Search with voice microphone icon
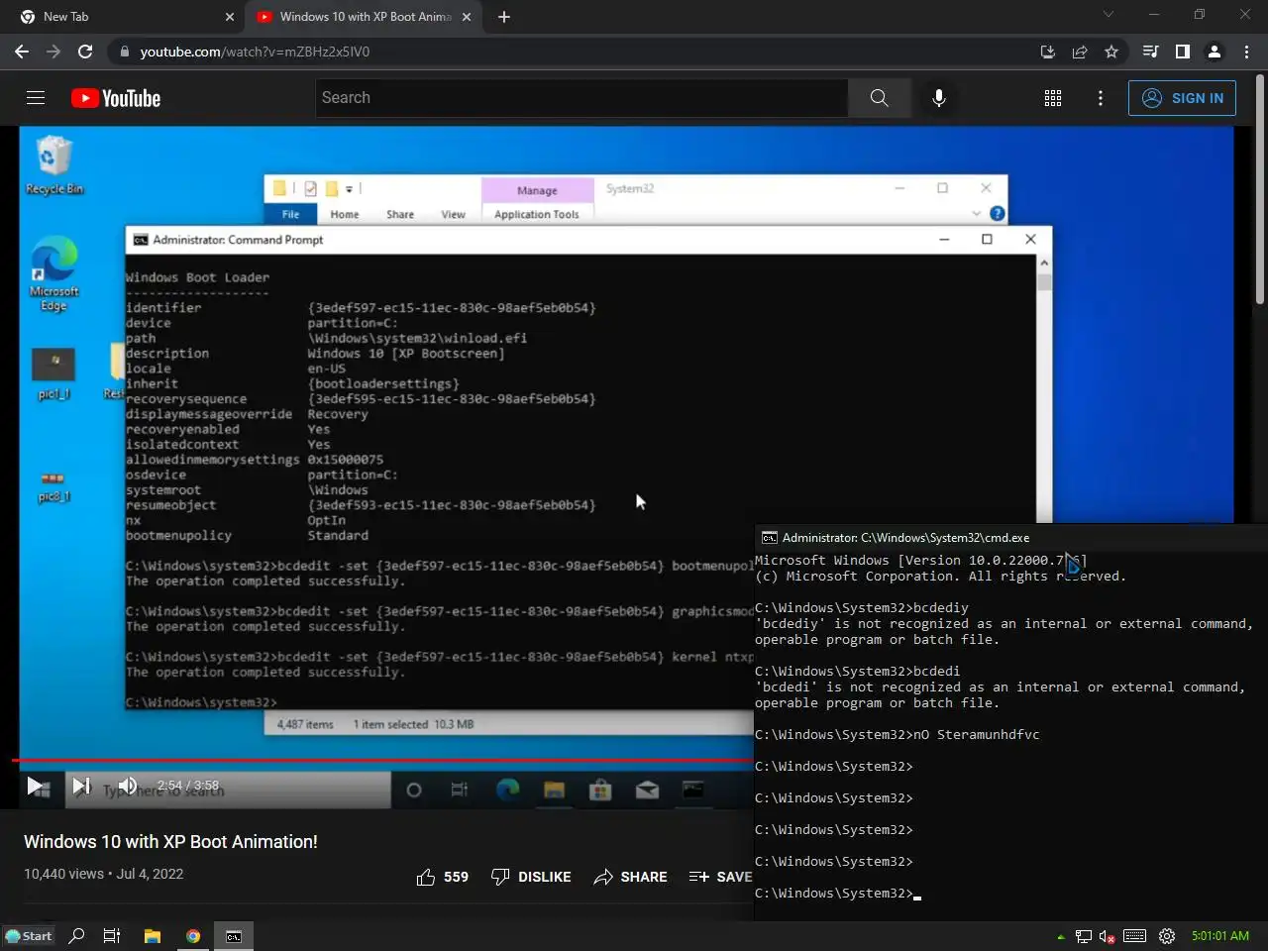The image size is (1268, 951). pos(939,98)
